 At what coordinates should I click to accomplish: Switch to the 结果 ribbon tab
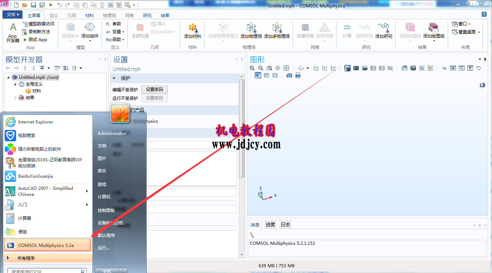click(165, 15)
